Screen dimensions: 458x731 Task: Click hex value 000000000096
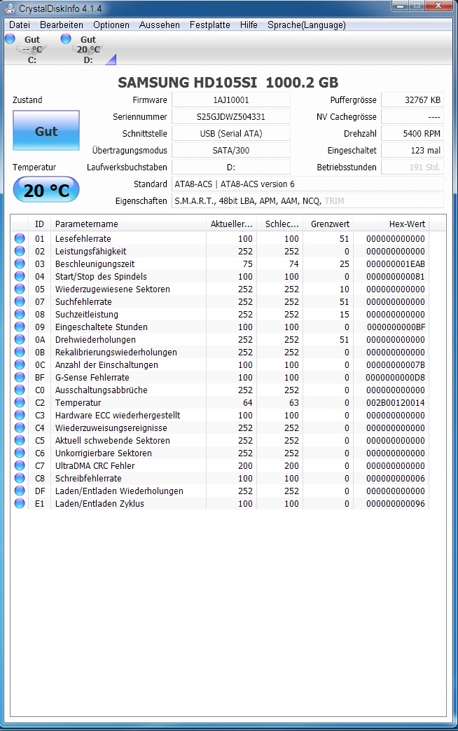click(396, 503)
